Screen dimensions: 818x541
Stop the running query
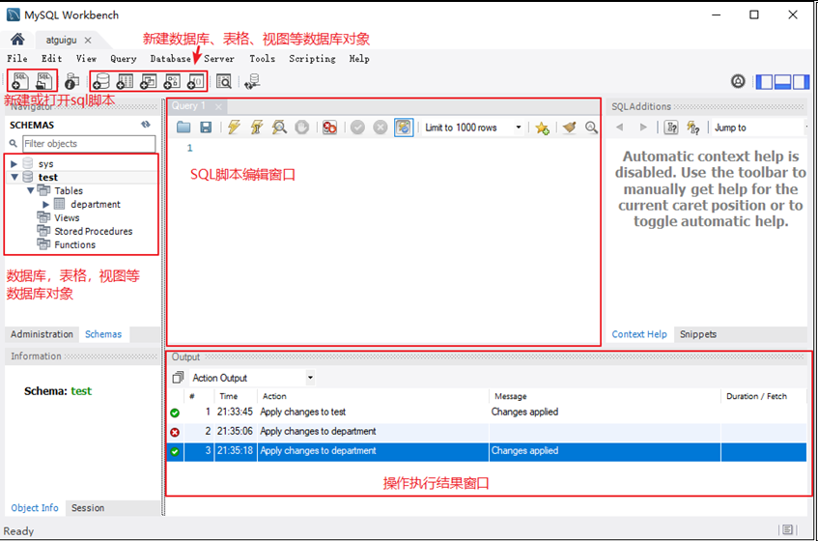point(302,127)
